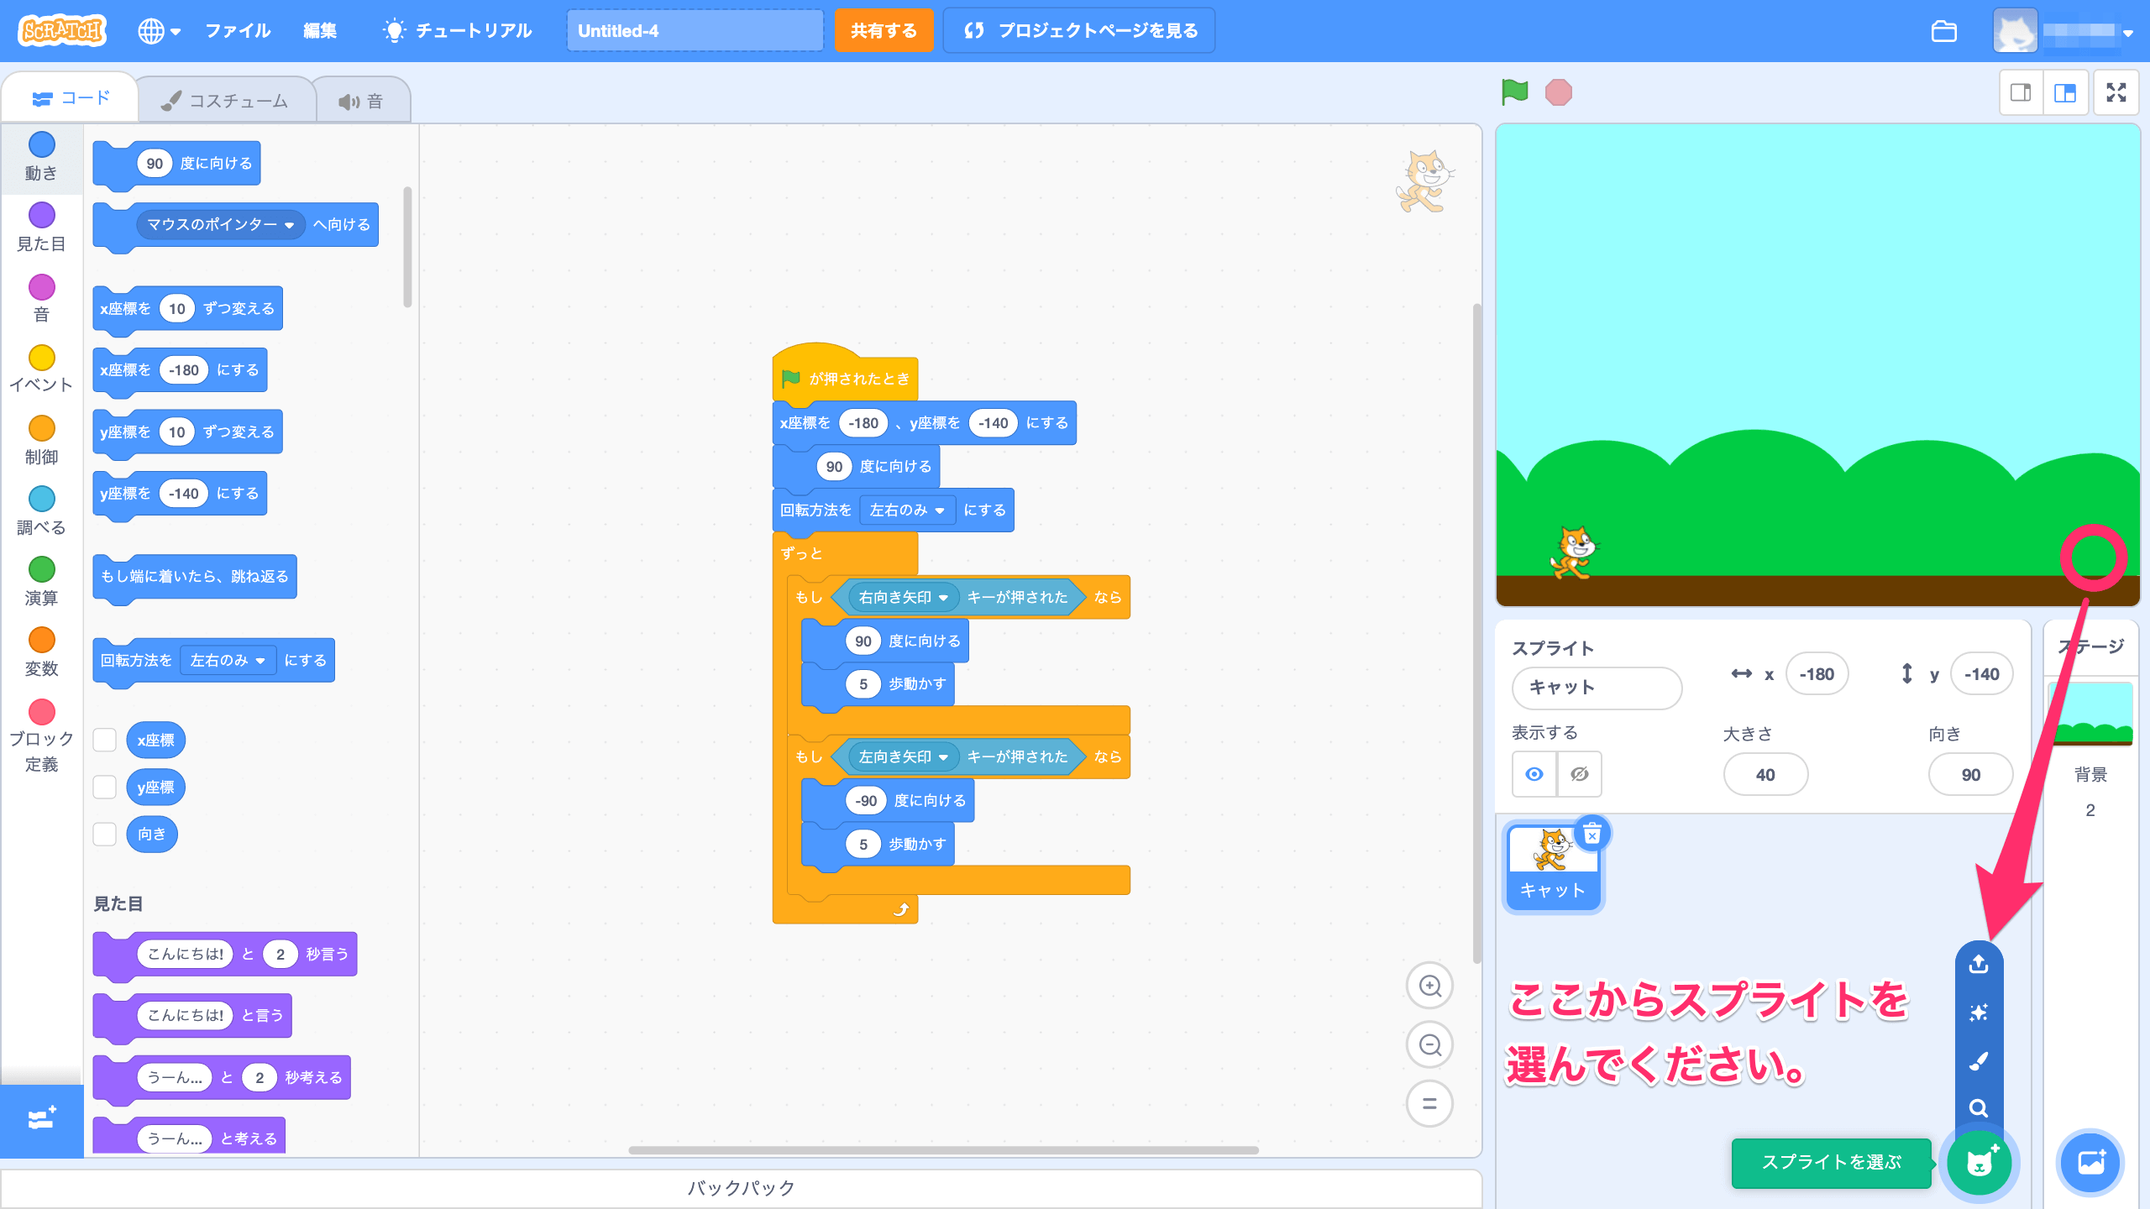
Task: Select the 音 sound category
Action: click(41, 299)
